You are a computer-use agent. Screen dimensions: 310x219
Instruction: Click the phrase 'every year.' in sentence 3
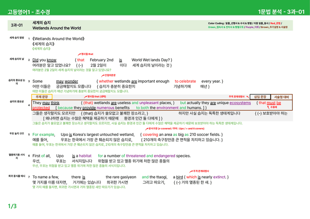pyautogui.click(x=211, y=81)
